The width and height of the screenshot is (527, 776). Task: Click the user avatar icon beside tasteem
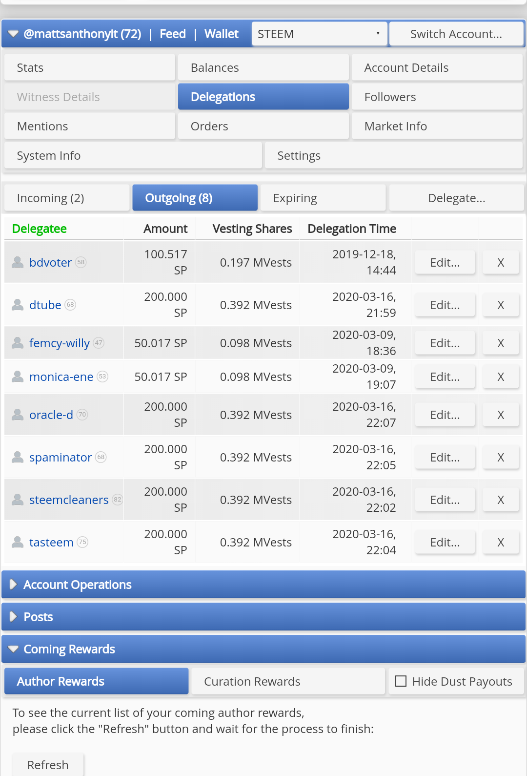click(18, 542)
